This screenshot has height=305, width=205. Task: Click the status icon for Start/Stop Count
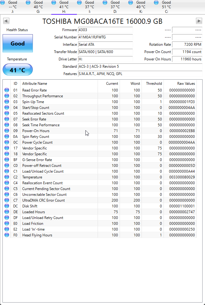[7, 108]
